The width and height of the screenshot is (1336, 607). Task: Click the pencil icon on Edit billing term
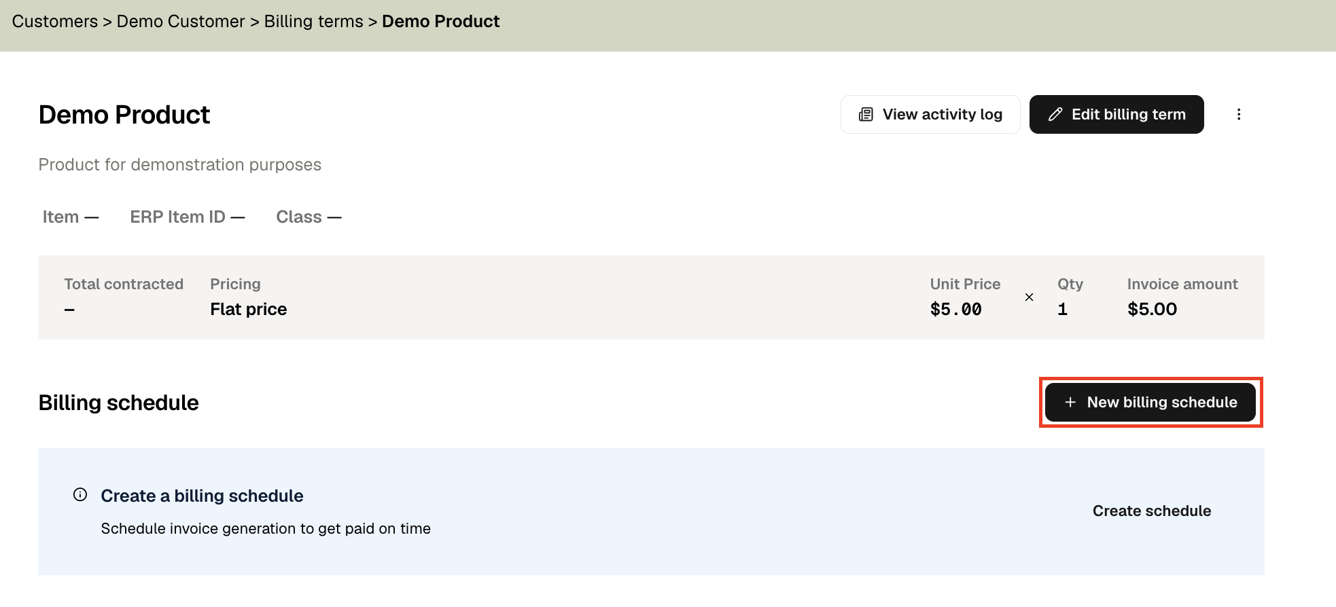(1055, 115)
